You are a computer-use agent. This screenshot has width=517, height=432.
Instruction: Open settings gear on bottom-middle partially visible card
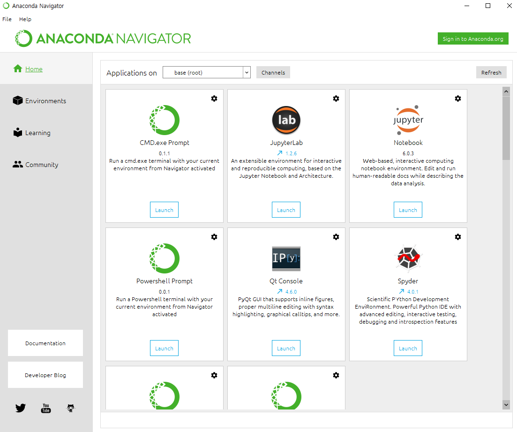336,375
